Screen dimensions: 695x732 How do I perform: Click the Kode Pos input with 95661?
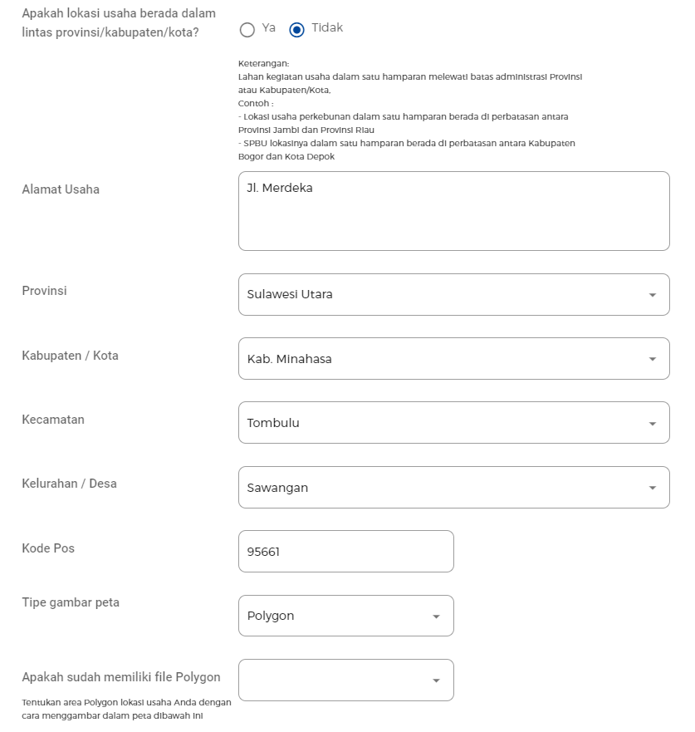pyautogui.click(x=346, y=552)
